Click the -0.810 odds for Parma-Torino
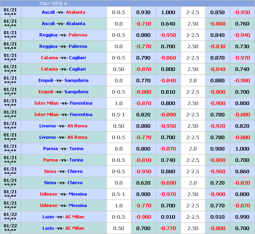Viewport: 255px width, 234px height. [x=143, y=160]
